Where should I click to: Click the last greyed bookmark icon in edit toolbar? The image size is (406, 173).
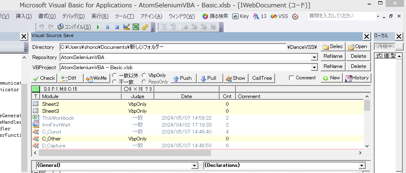point(213,27)
